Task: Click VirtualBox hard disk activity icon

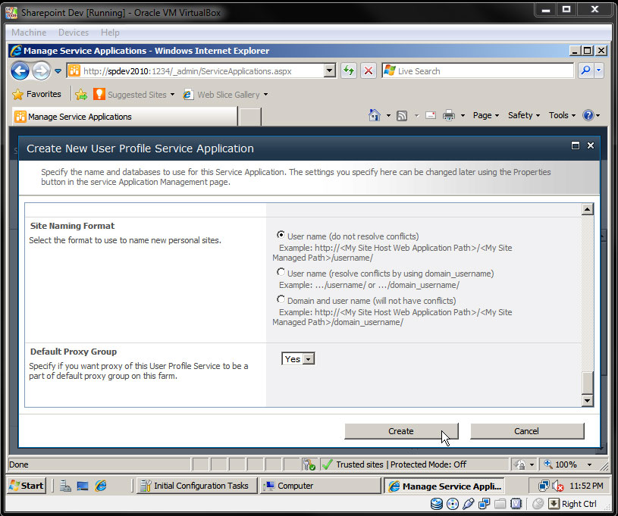Action: 436,504
